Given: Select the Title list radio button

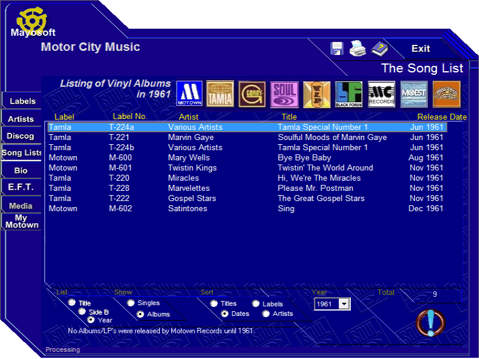Looking at the screenshot, I should (x=72, y=302).
